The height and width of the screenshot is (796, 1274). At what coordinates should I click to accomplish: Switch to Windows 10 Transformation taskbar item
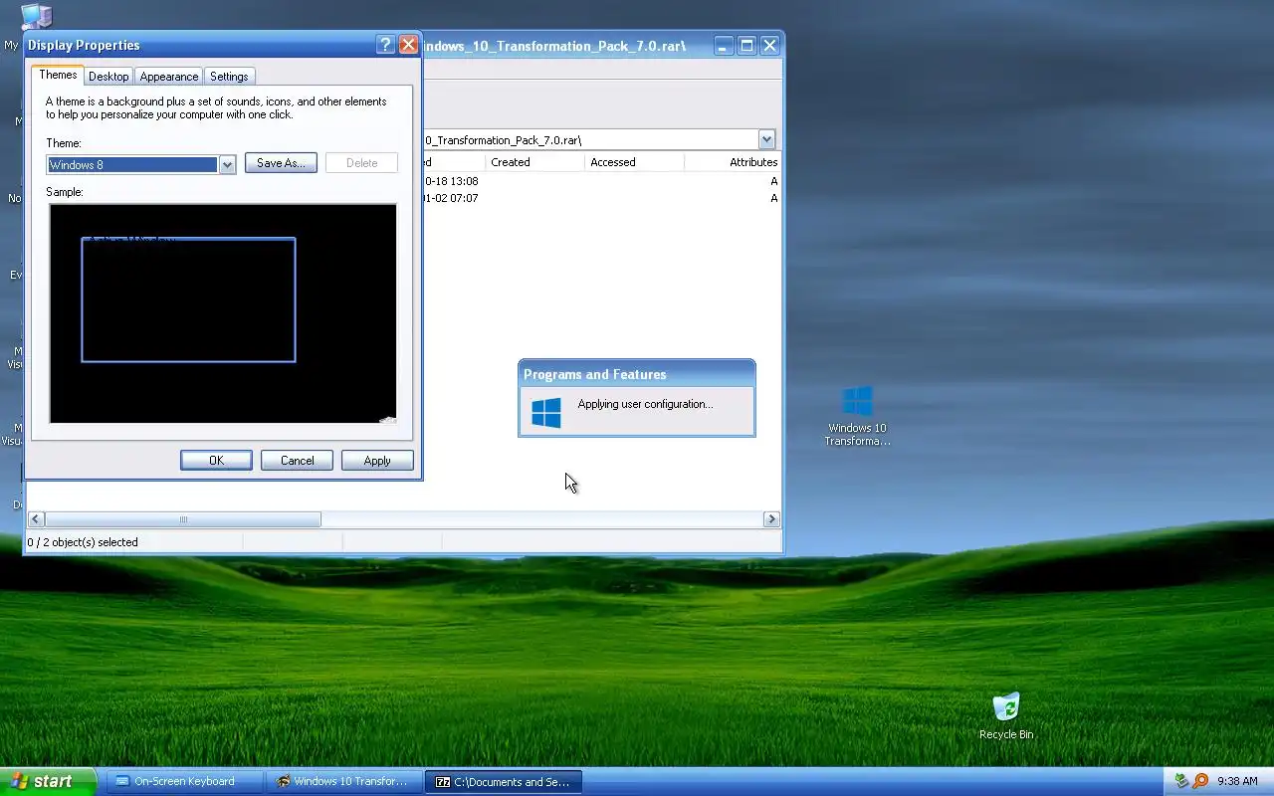[344, 782]
